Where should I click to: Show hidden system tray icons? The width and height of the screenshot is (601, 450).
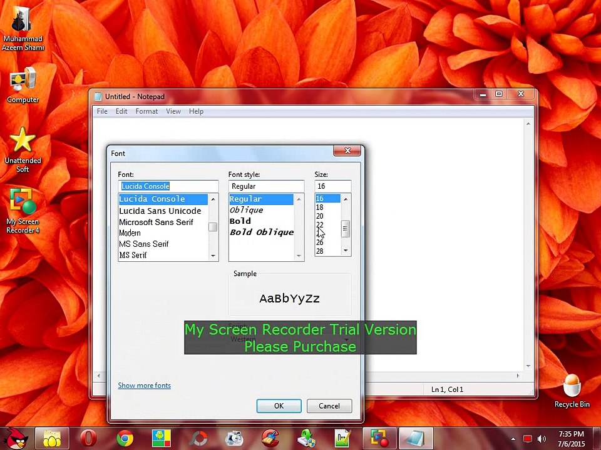[x=513, y=439]
